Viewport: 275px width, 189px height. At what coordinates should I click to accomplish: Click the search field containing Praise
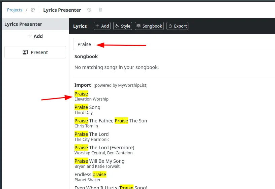[174, 44]
